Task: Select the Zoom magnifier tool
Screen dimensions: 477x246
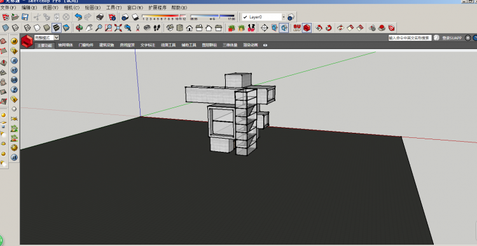Action: [99, 28]
